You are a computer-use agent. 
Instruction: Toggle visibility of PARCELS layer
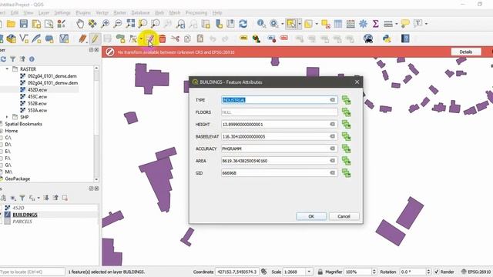1,222
